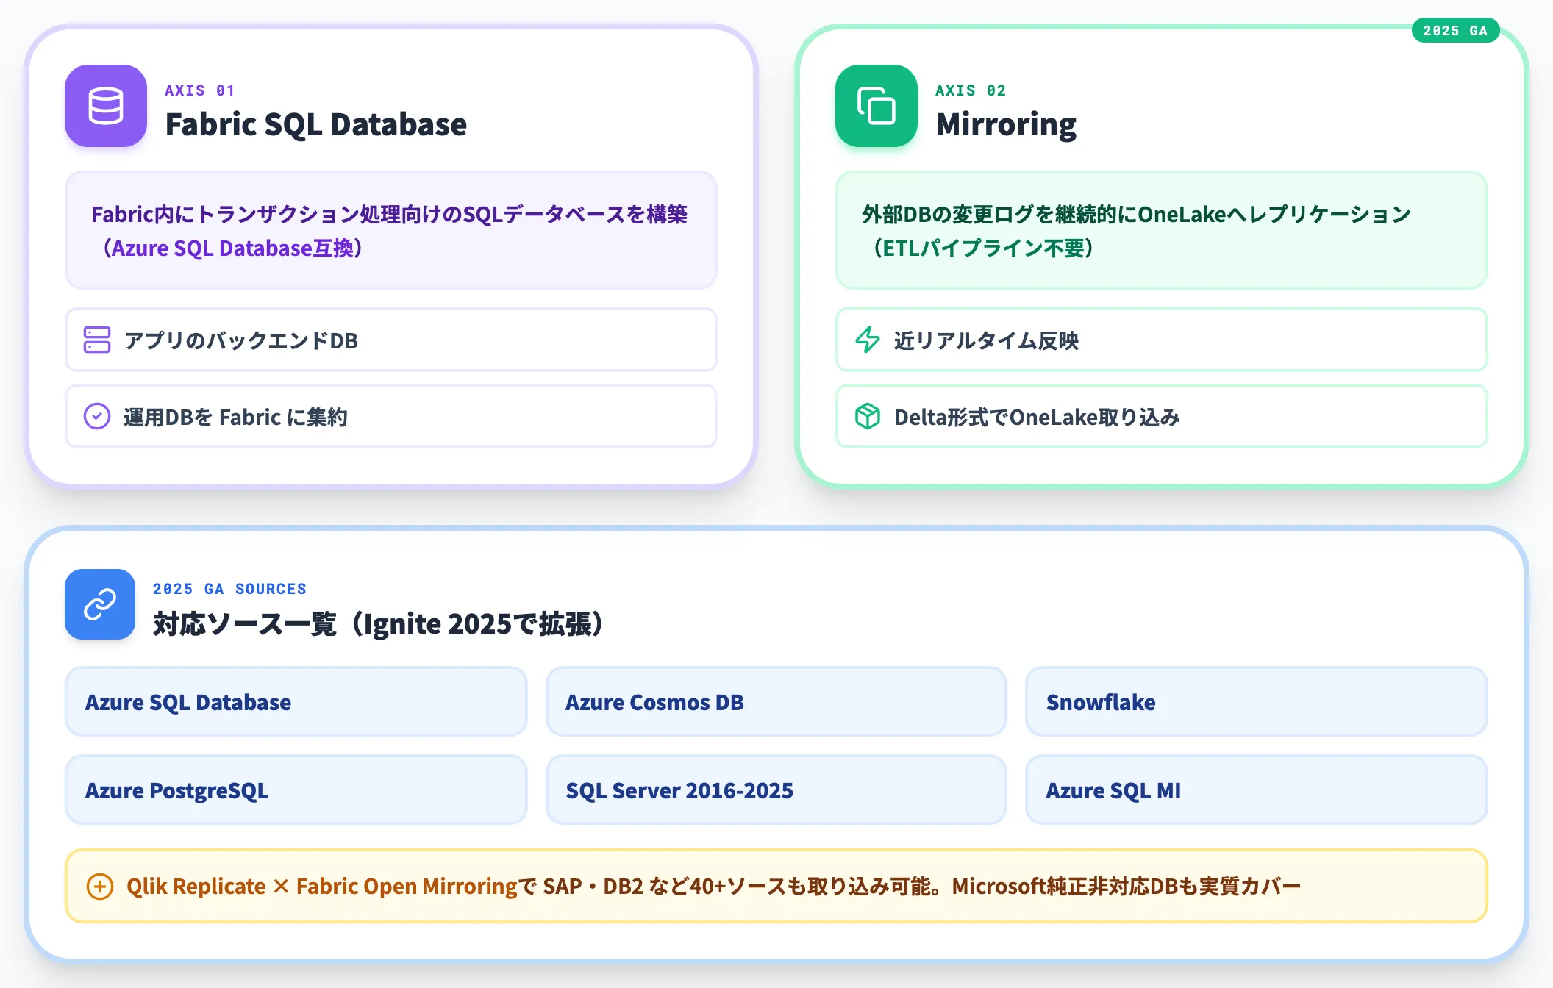Click the green copy icon beside Mirroring
The height and width of the screenshot is (988, 1553).
click(876, 106)
